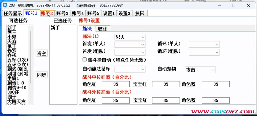Click the app icon in title bar

(4, 5)
